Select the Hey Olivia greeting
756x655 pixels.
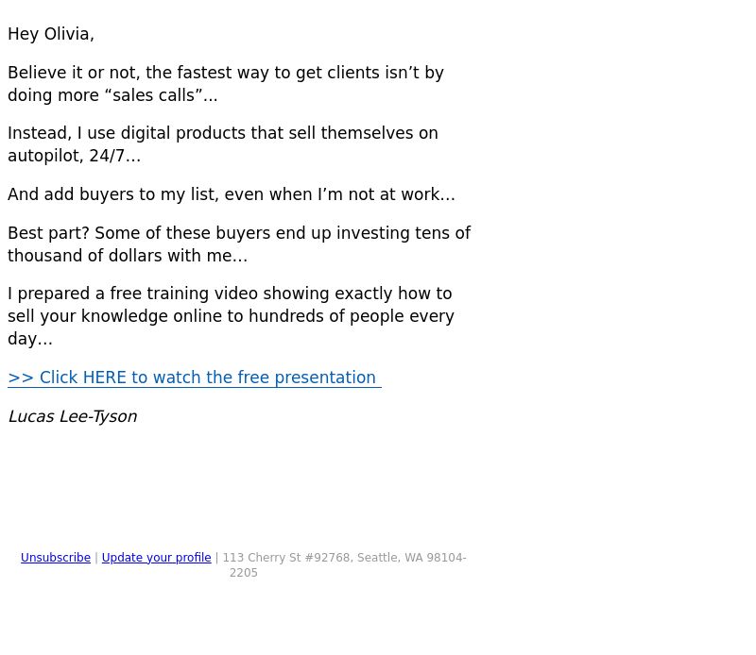[x=51, y=34]
